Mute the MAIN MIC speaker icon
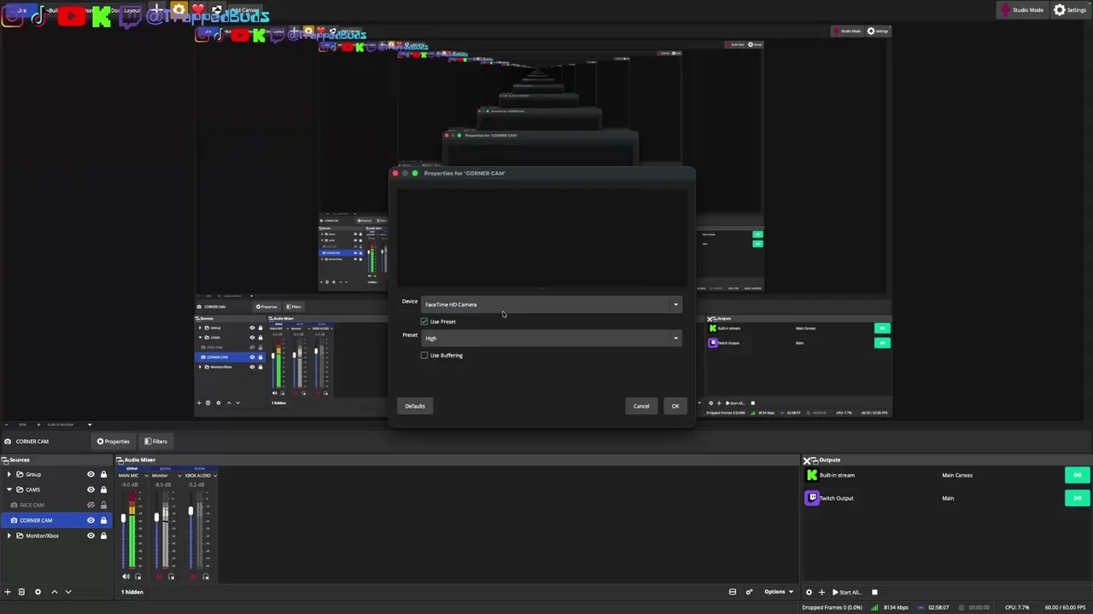This screenshot has width=1093, height=614. (x=126, y=576)
